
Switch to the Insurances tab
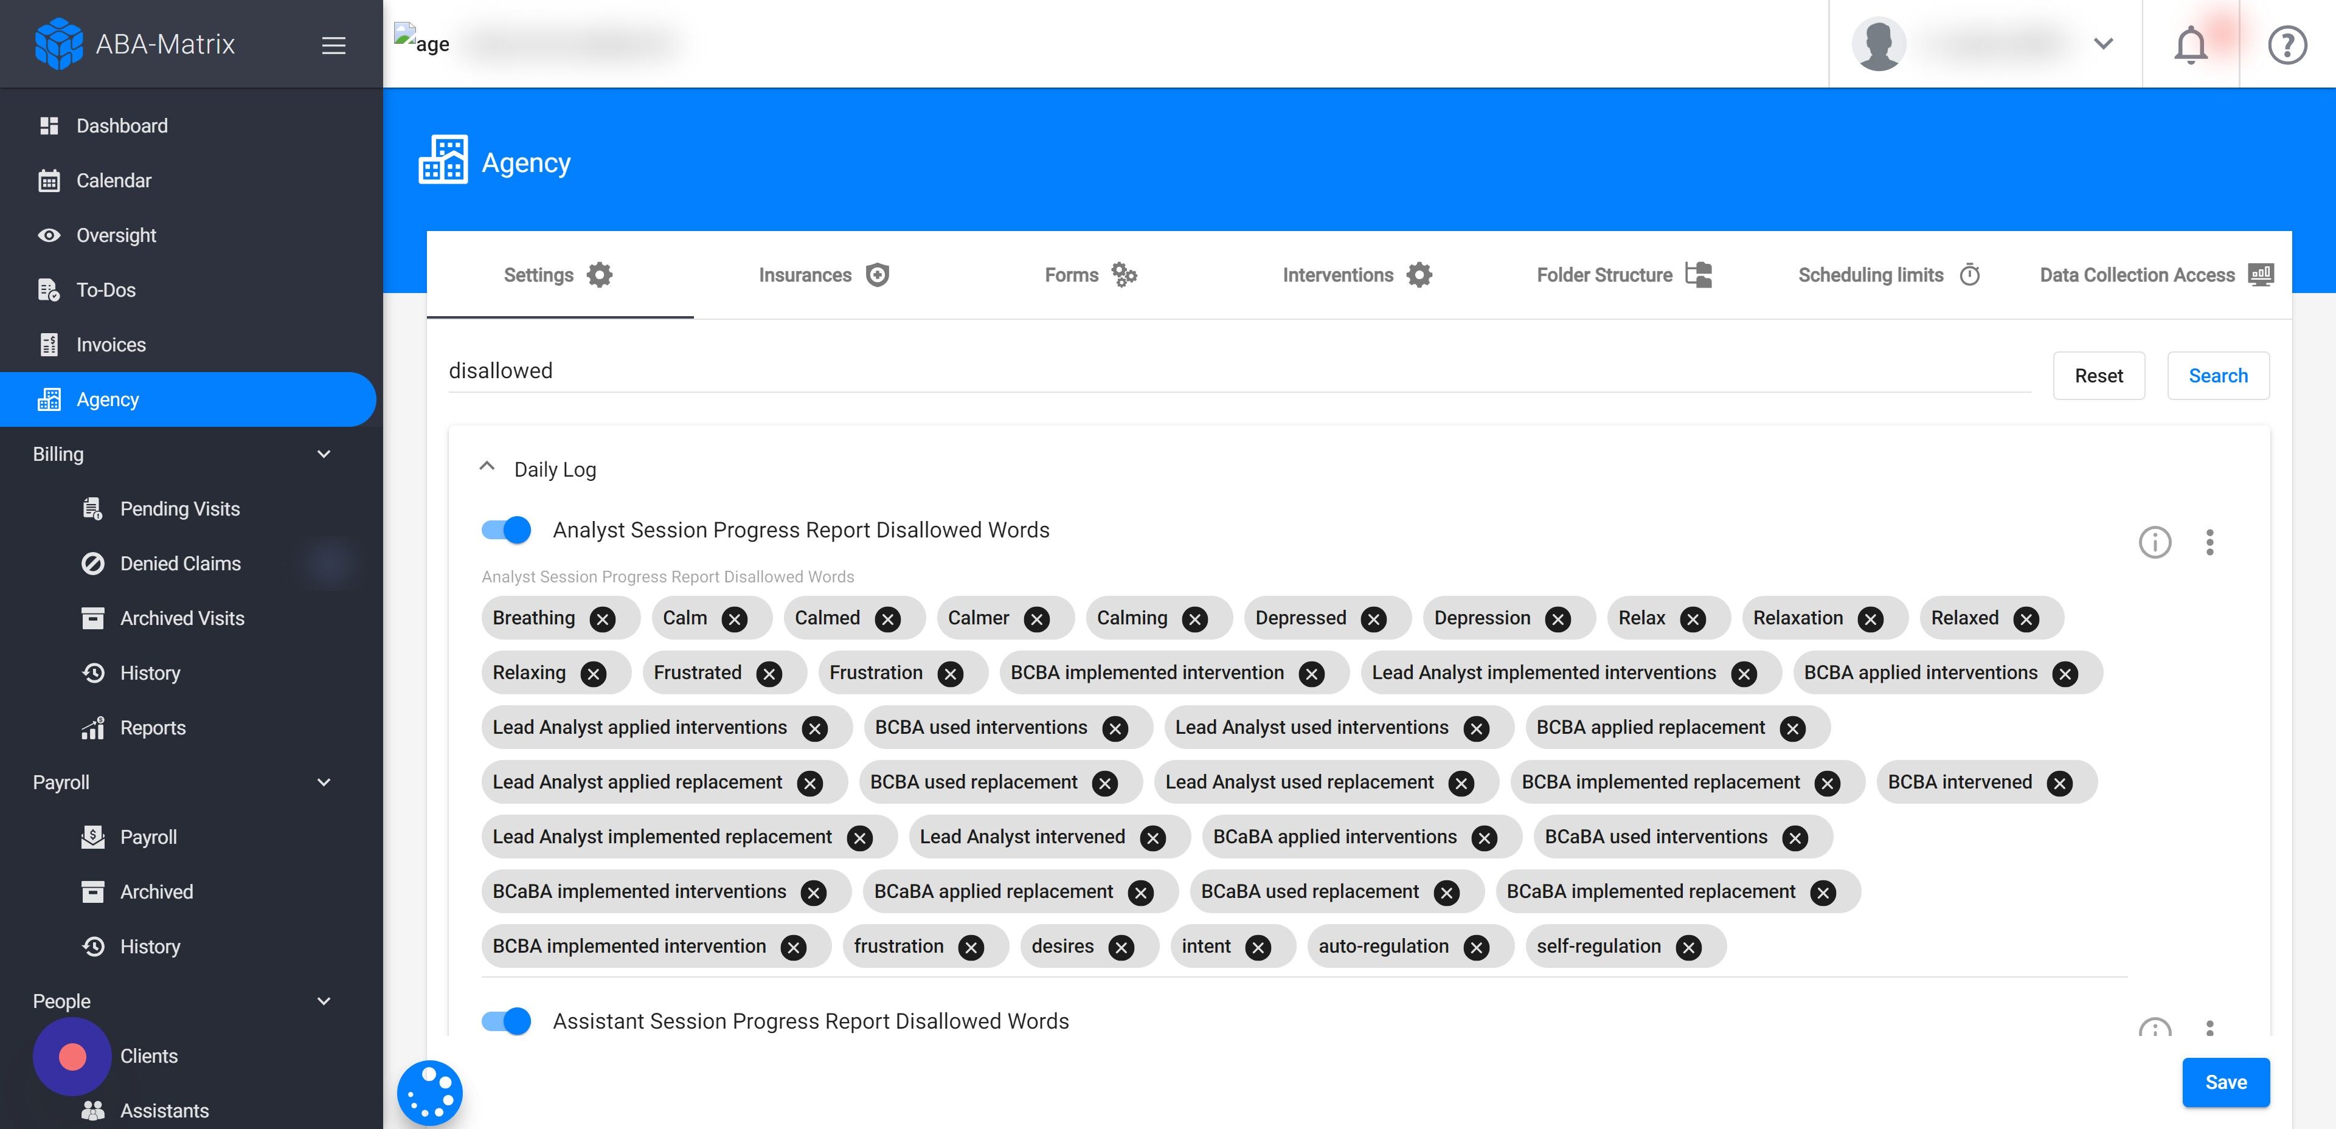pyautogui.click(x=823, y=275)
